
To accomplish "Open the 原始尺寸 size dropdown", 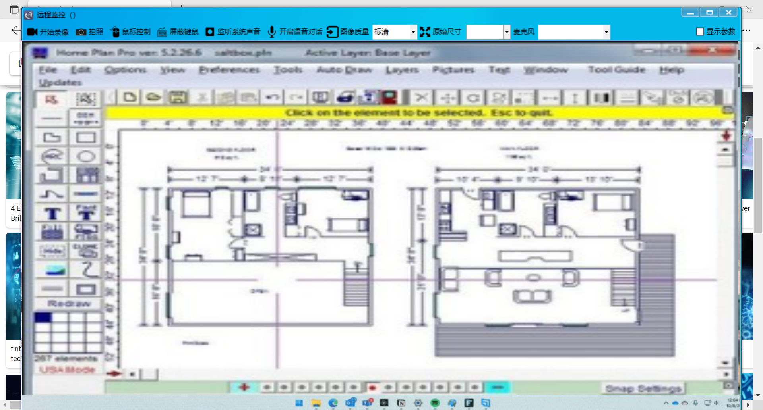I will click(506, 32).
